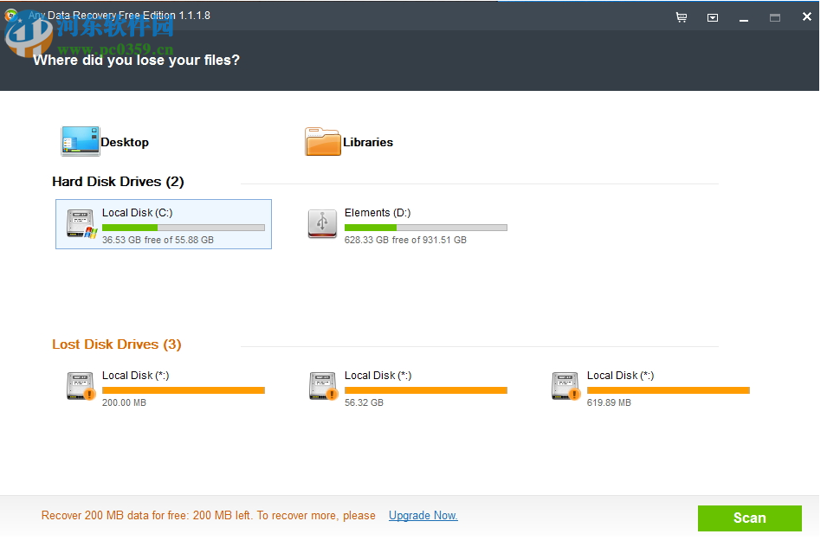Click the 619.89 MB drive's orange capacity bar

pyautogui.click(x=668, y=390)
